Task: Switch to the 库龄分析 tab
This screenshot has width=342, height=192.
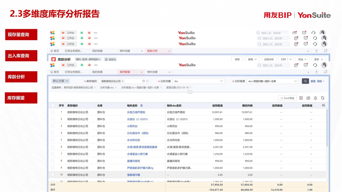Action: click(x=152, y=51)
